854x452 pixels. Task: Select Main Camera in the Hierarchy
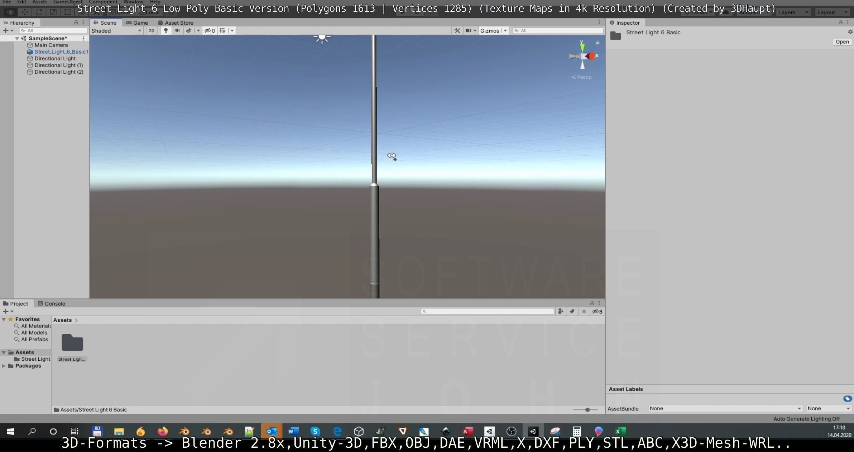click(x=51, y=45)
